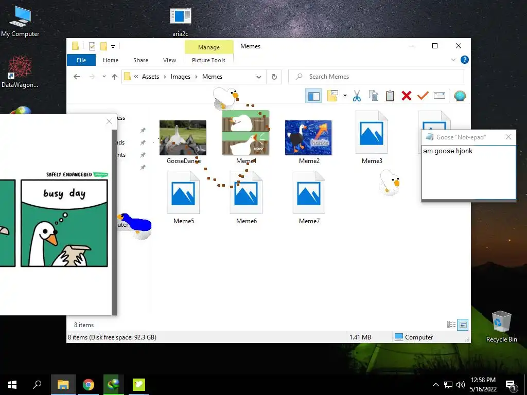Expand the ribbon with the chevron

(453, 60)
